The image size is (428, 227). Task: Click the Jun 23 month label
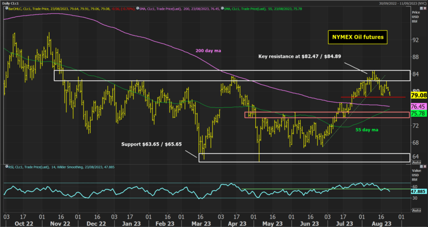309,224
